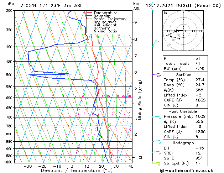Click the 300 hPa pressure axis label
The height and width of the screenshot is (173, 224).
pyautogui.click(x=10, y=11)
